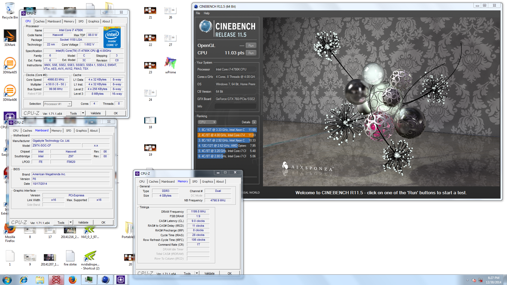Select desktop file labeled 27
The height and width of the screenshot is (285, 507).
(x=170, y=40)
